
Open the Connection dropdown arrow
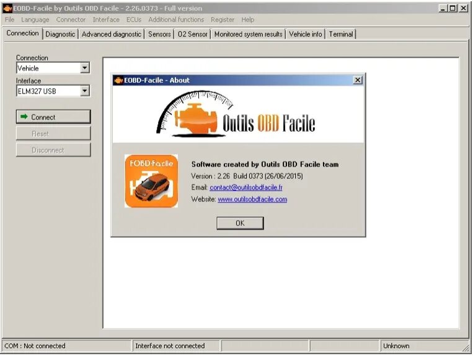click(85, 68)
